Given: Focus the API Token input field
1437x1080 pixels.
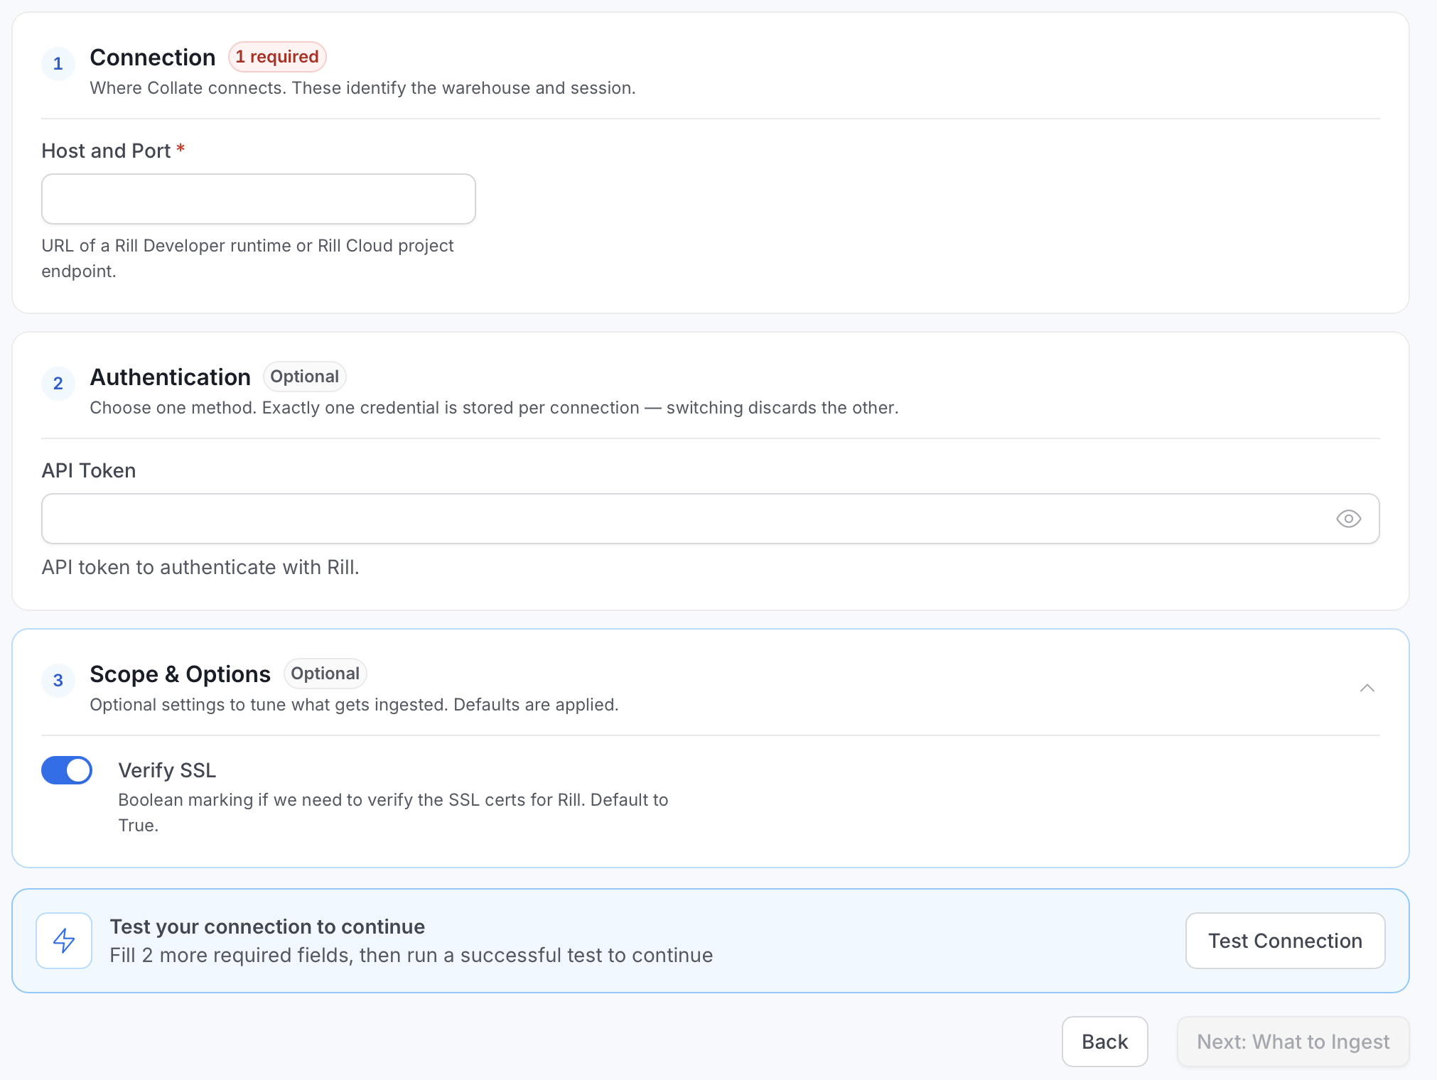Looking at the screenshot, I should (x=711, y=519).
